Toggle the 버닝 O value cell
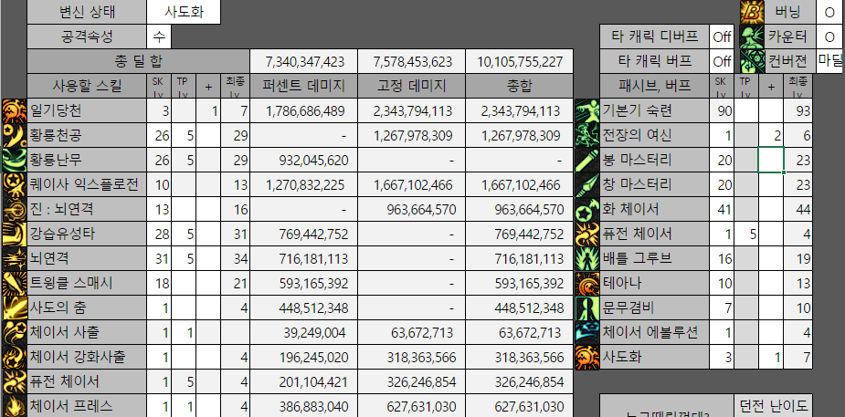This screenshot has height=417, width=845. (x=829, y=13)
